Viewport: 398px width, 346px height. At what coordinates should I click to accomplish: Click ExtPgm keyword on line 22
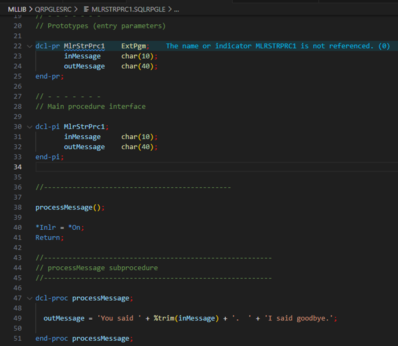coord(133,46)
